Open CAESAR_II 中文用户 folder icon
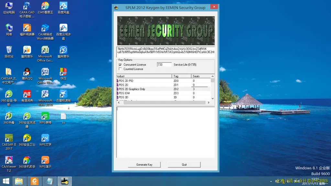 pyautogui.click(x=9, y=76)
